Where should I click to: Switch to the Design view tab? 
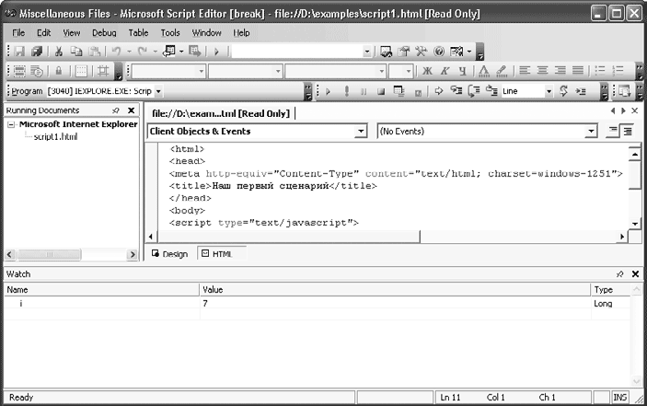click(169, 254)
